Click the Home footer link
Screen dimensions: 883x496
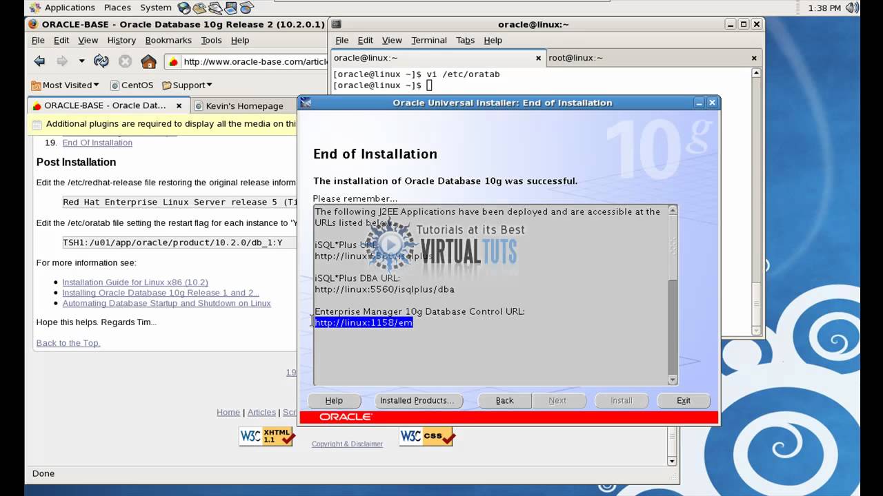[x=228, y=412]
